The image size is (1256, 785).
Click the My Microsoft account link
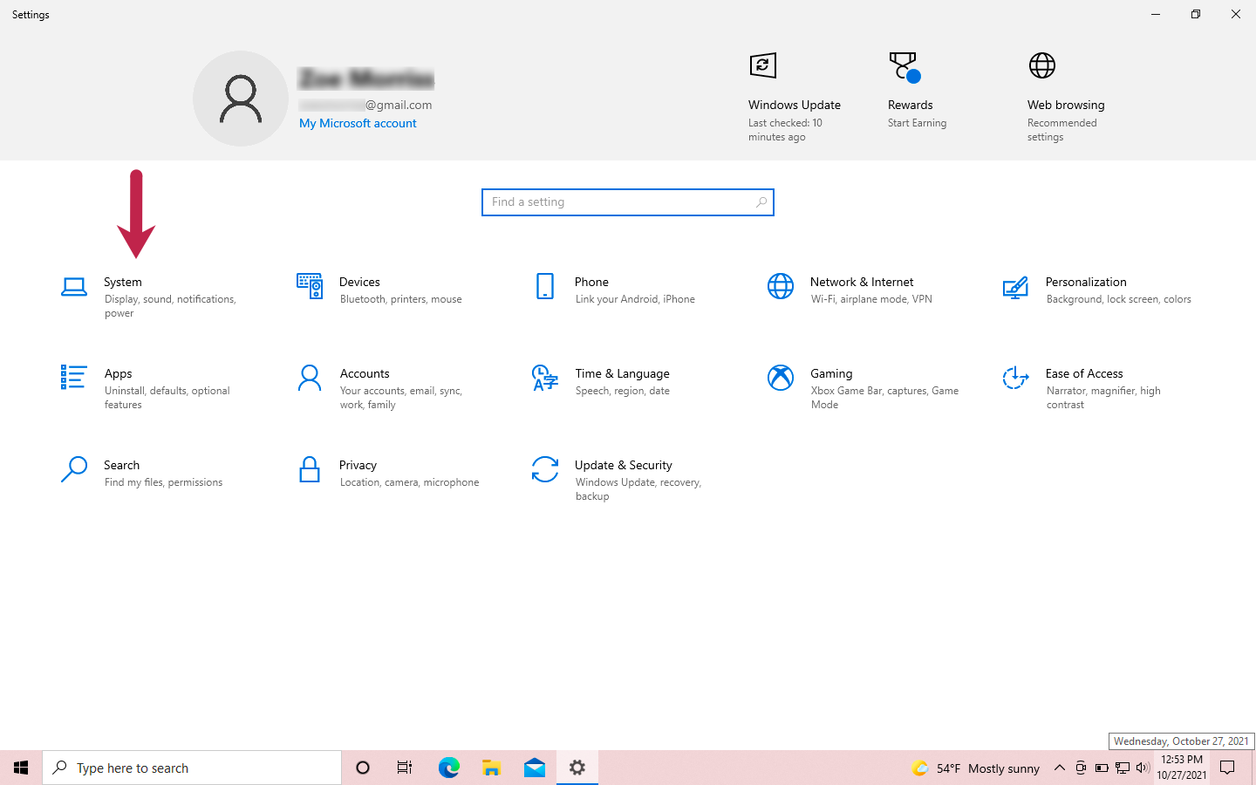(x=358, y=123)
